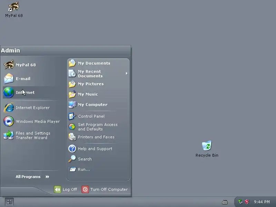The width and height of the screenshot is (276, 207).
Task: Choose Windows Media Player menu text
Action: (38, 121)
